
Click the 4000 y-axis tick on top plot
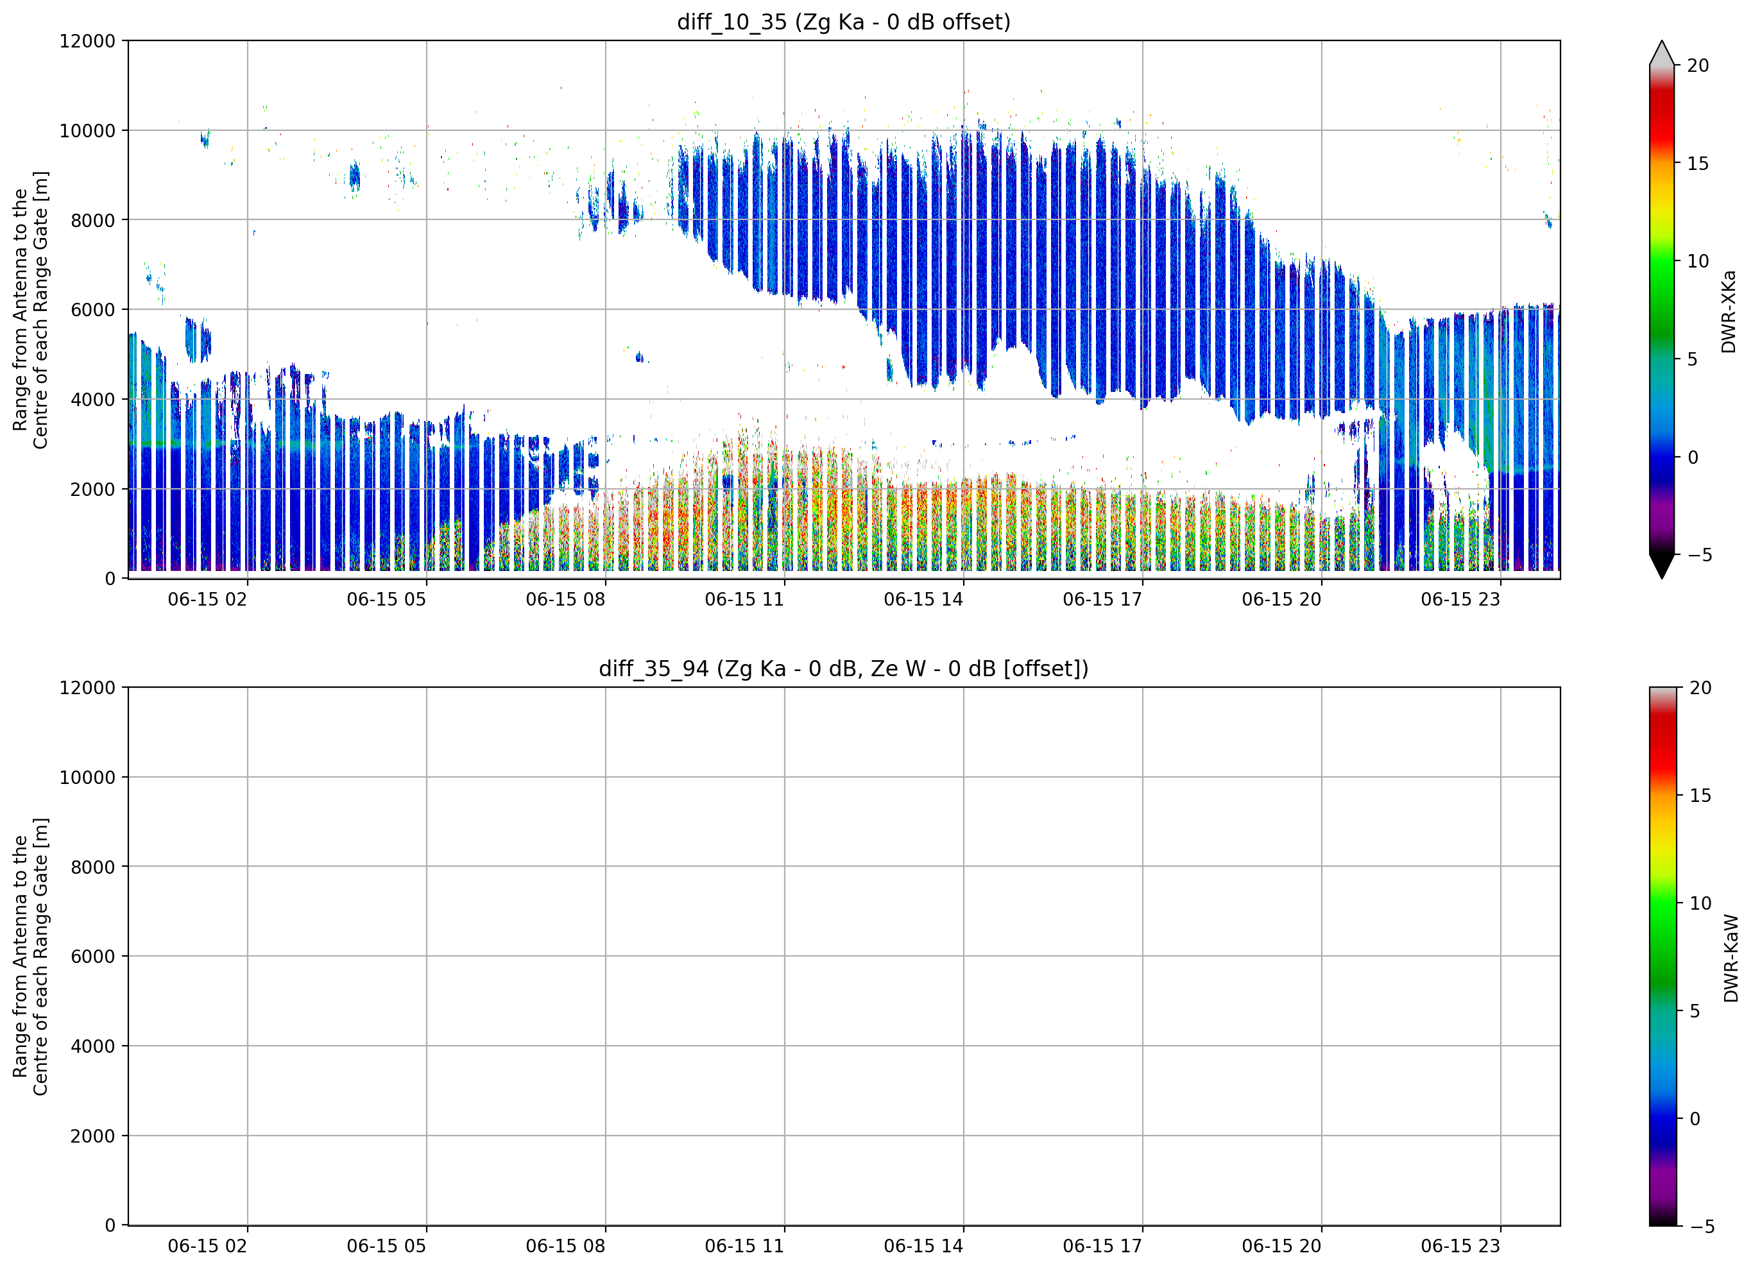point(93,400)
